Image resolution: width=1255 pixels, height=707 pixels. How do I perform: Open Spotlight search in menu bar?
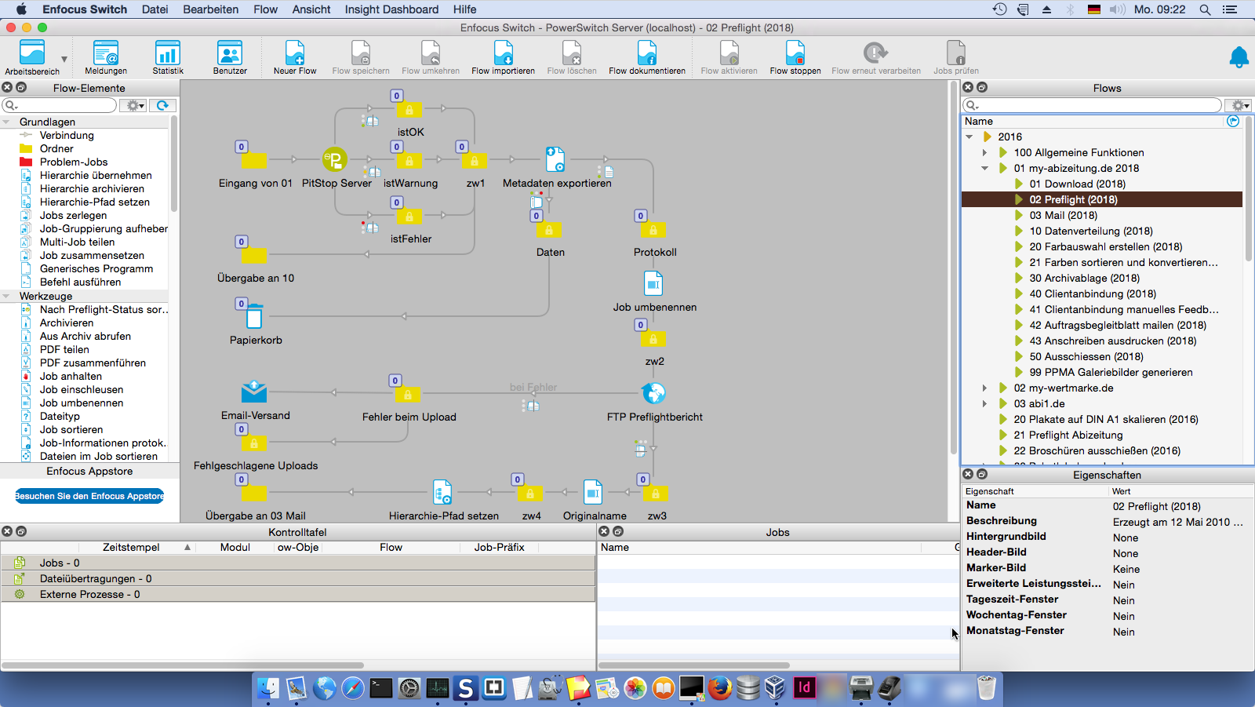coord(1205,9)
